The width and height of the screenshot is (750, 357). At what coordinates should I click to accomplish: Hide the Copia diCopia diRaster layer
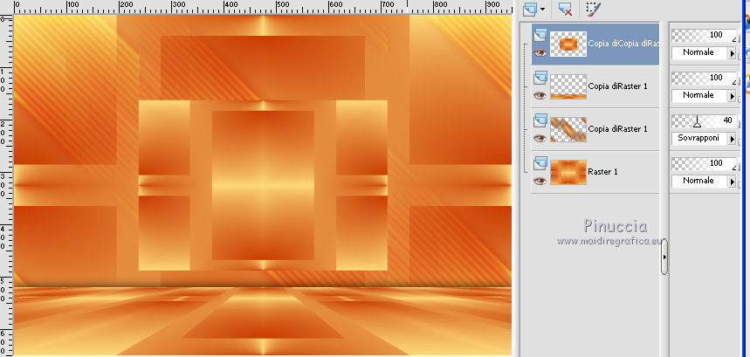pos(540,52)
